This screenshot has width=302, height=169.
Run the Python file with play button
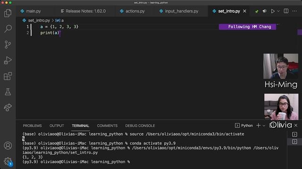click(x=273, y=11)
